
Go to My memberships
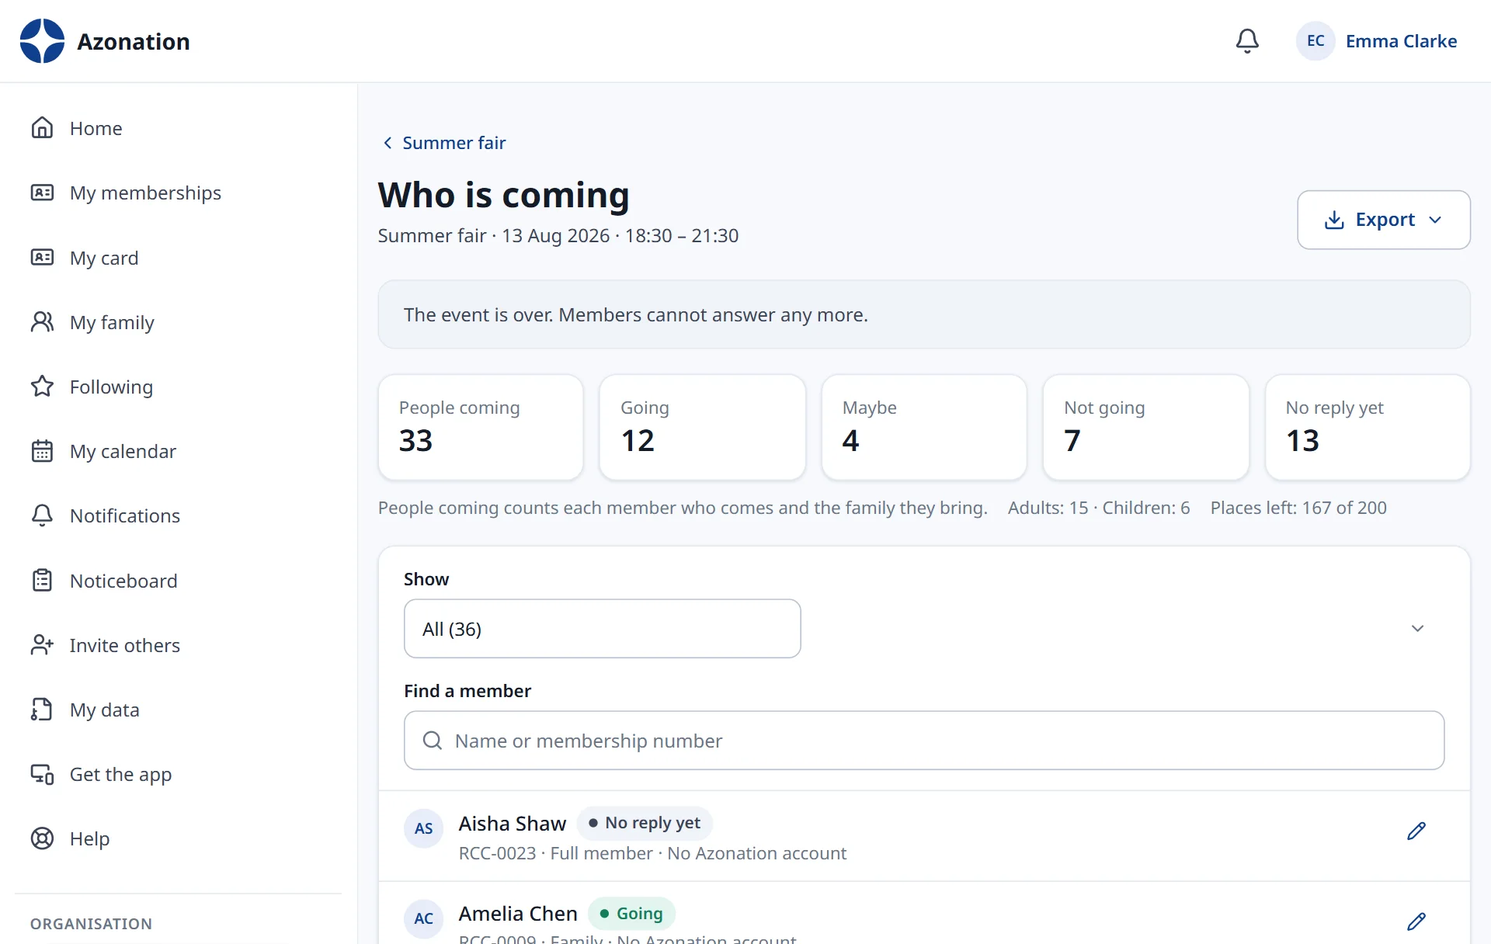(x=145, y=193)
